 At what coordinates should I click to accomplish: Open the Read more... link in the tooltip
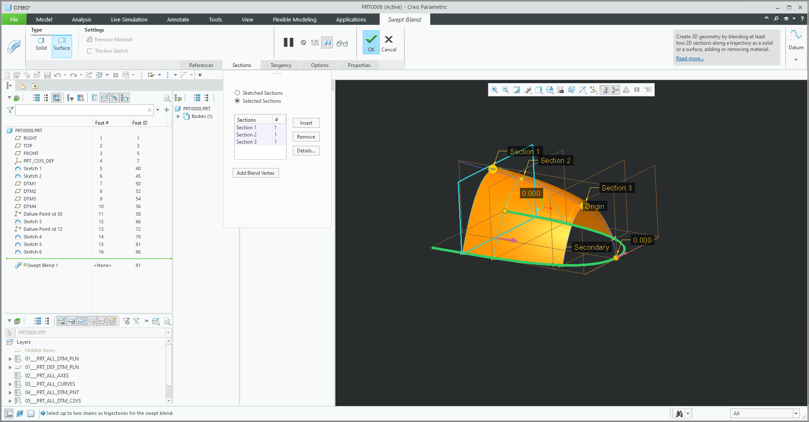pyautogui.click(x=690, y=58)
